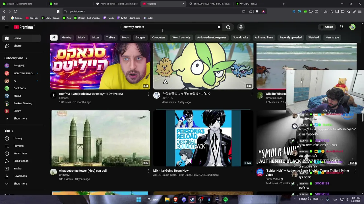The image size is (364, 204).
Task: Select the All filter chip
Action: click(x=54, y=37)
